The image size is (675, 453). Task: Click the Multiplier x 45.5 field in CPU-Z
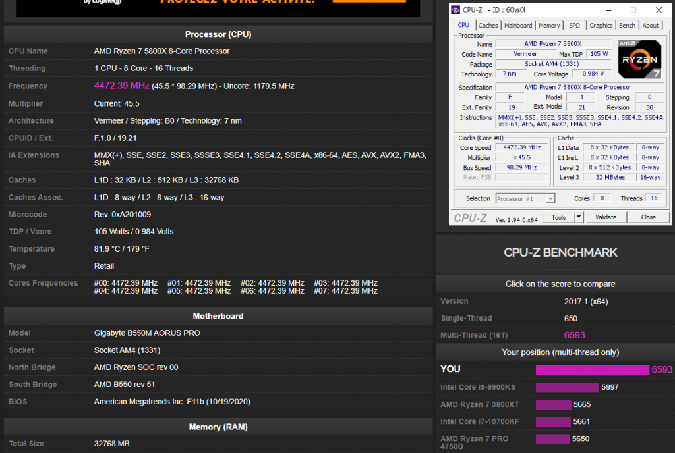522,157
